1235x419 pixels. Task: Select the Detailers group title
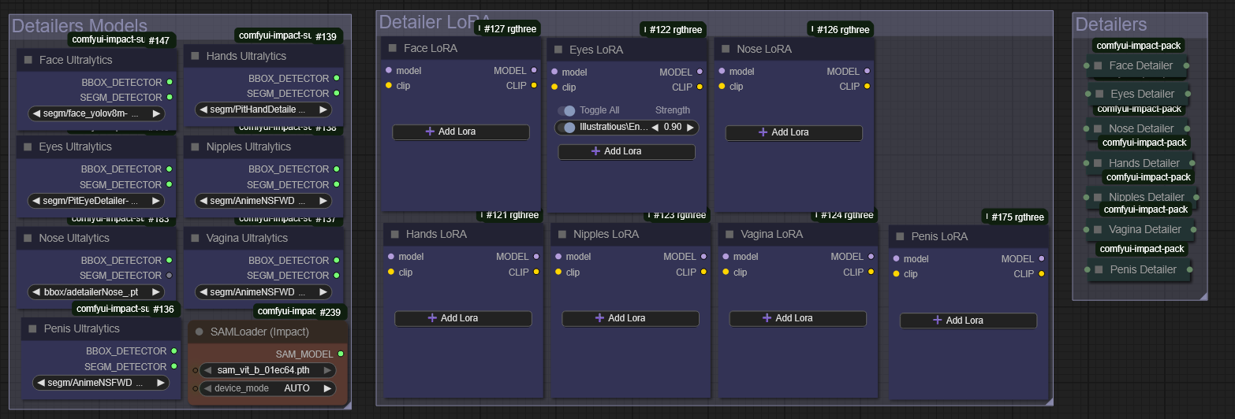(1110, 24)
